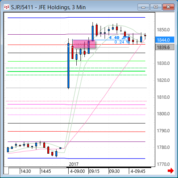Click the 1810.0 price axis value
178x178 pixels.
pos(163,97)
